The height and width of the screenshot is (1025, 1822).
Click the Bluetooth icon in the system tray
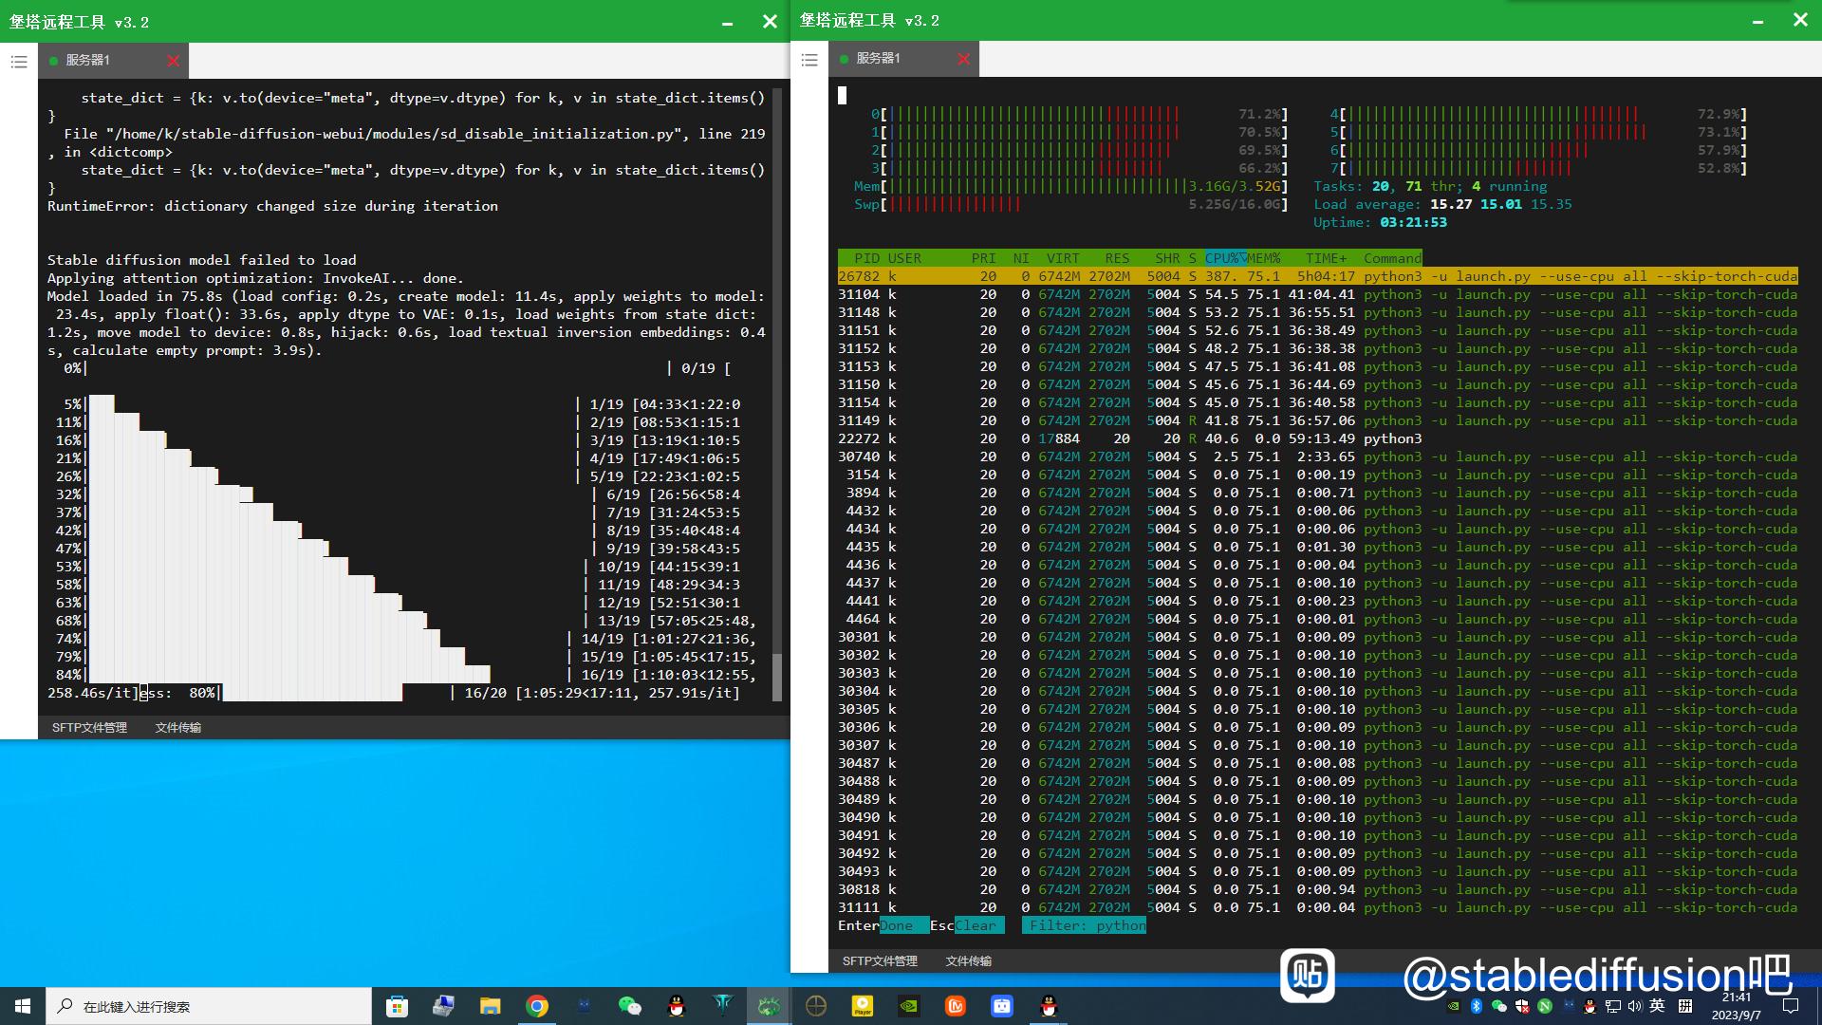pyautogui.click(x=1477, y=1006)
